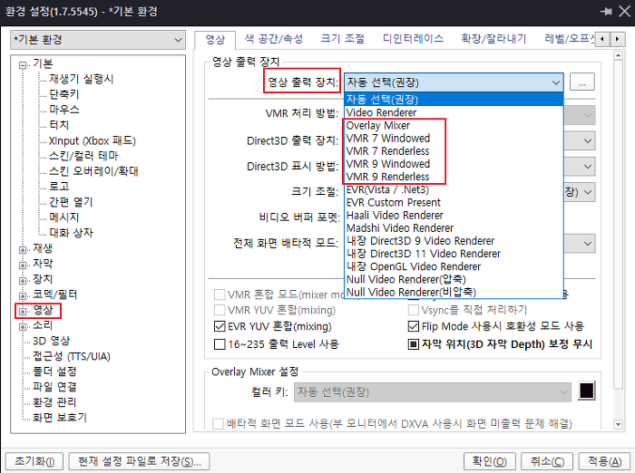
Task: Expand the 소리 tree node
Action: 23,326
